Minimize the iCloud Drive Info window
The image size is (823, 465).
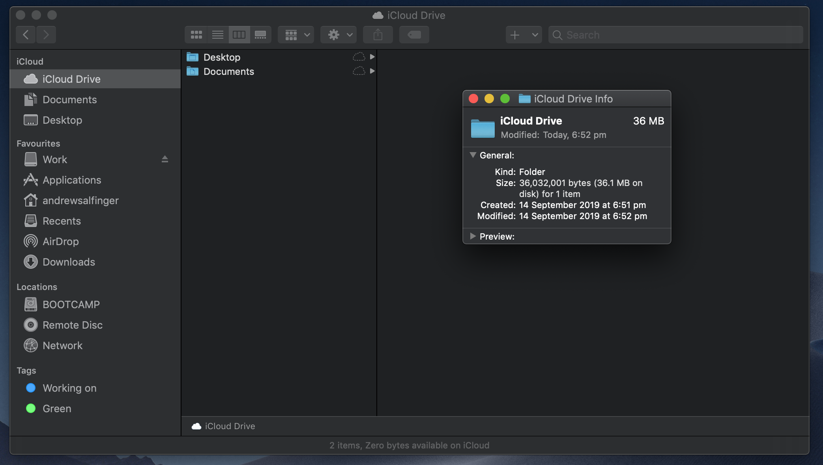pyautogui.click(x=489, y=99)
